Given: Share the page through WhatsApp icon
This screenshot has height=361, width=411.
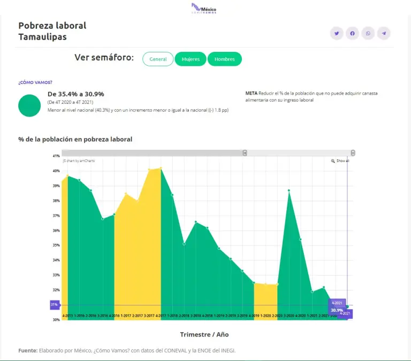Looking at the screenshot, I should [368, 33].
